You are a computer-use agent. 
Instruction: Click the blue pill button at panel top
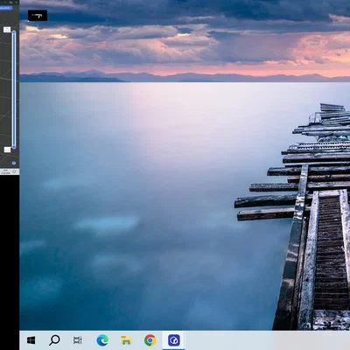6,8
